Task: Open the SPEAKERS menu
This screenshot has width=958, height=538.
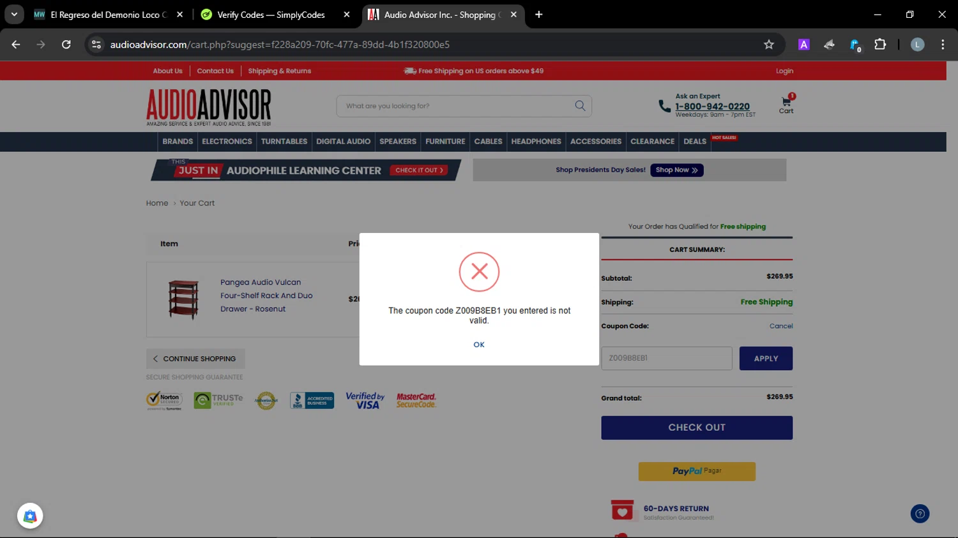Action: coord(398,142)
